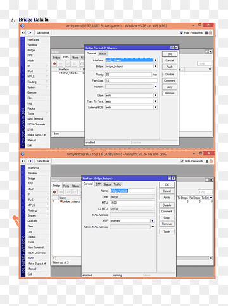The width and height of the screenshot is (228, 306).
Task: Click the undo icon in lower WinBox toolbar
Action: point(23,161)
